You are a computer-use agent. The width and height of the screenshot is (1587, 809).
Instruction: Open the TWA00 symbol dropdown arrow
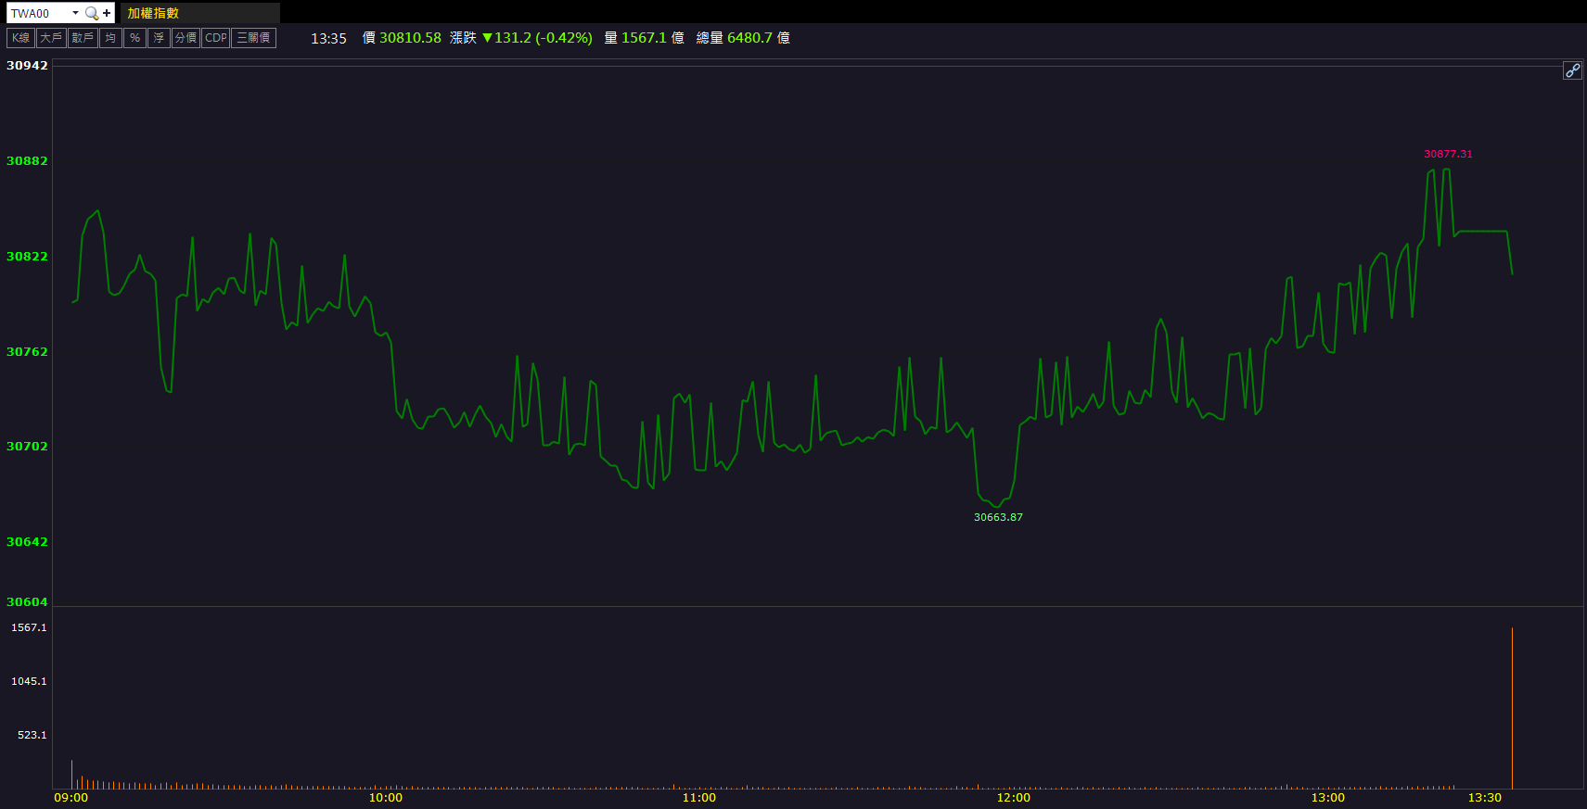[75, 13]
